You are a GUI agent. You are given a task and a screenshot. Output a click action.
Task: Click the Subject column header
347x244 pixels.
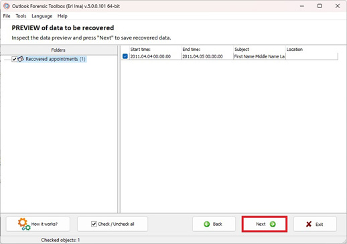point(259,50)
